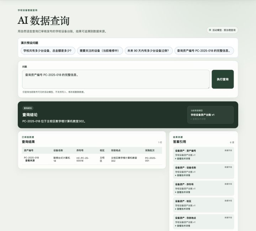Click the 设备资产 · 资产编号 citation title
The width and height of the screenshot is (256, 231).
tap(186, 151)
